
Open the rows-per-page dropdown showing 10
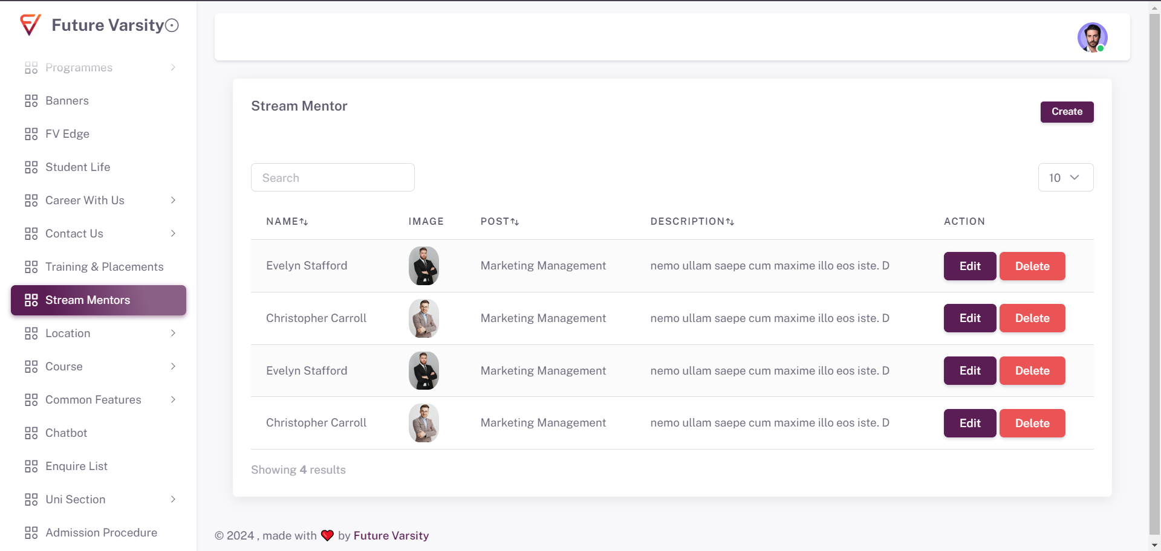point(1065,178)
